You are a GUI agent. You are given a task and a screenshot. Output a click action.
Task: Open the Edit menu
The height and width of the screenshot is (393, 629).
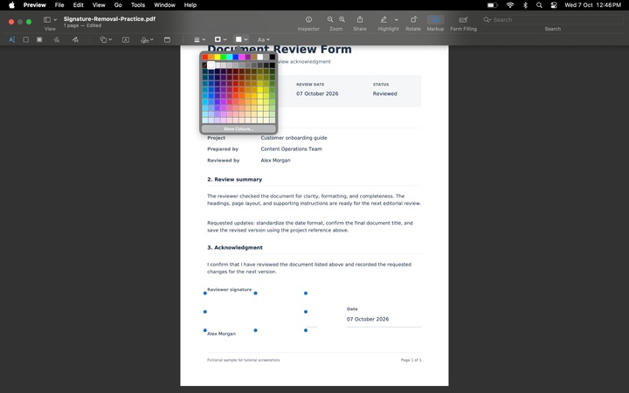[79, 5]
